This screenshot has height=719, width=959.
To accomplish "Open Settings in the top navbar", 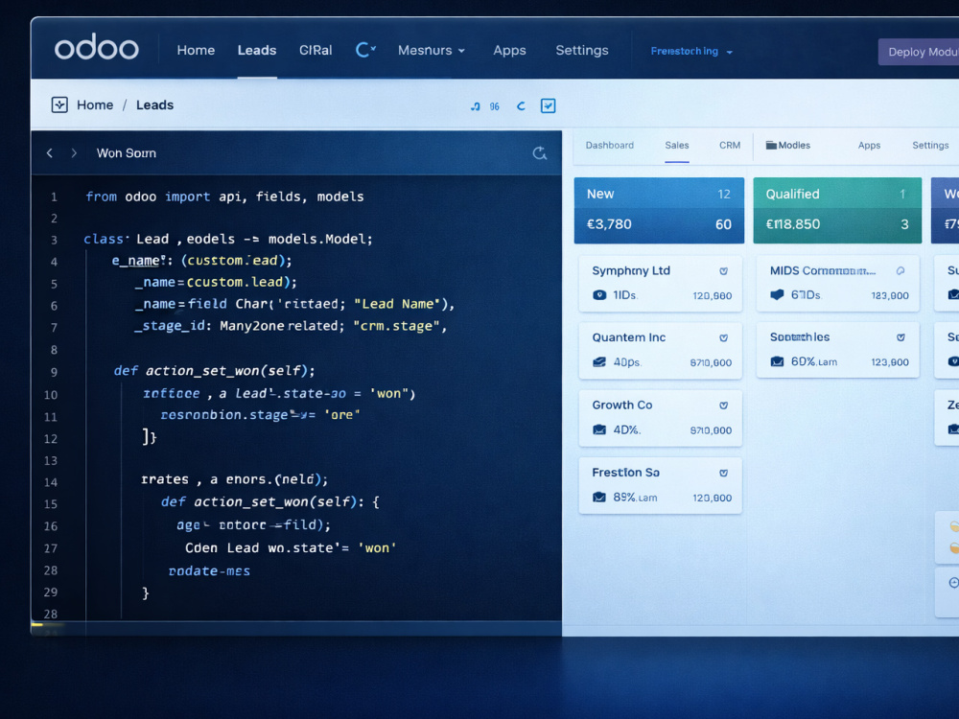I will (582, 50).
